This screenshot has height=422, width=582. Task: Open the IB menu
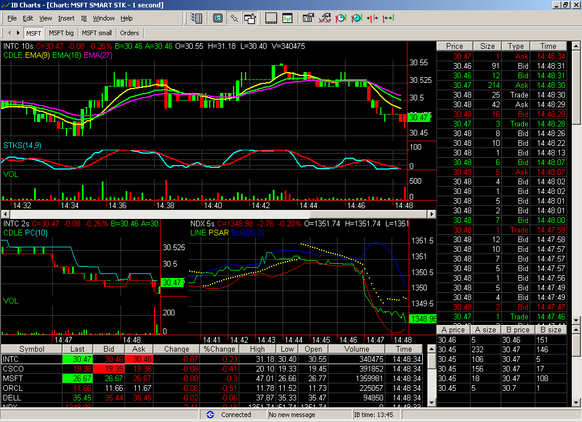point(84,18)
